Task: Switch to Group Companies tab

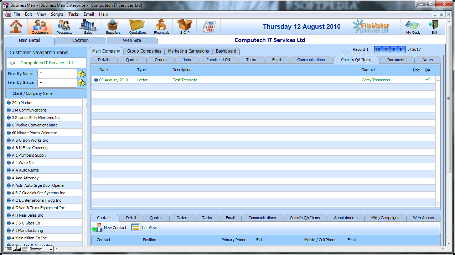Action: (x=144, y=51)
